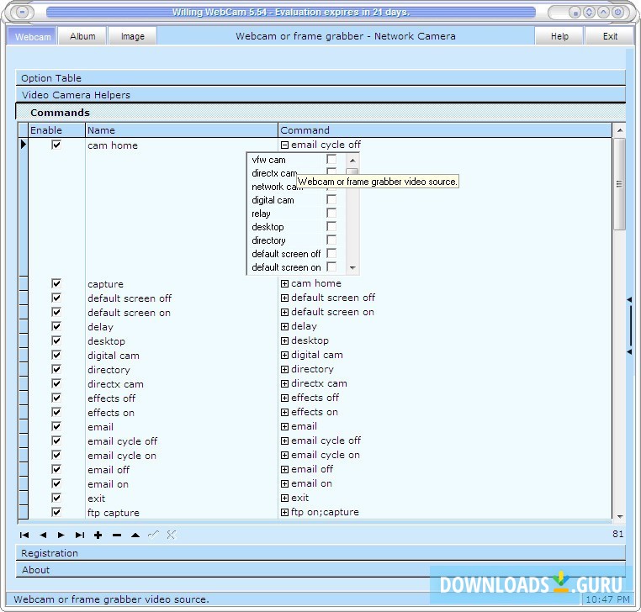The height and width of the screenshot is (612, 641).
Task: Collapse the email cycle off command
Action: tap(284, 145)
